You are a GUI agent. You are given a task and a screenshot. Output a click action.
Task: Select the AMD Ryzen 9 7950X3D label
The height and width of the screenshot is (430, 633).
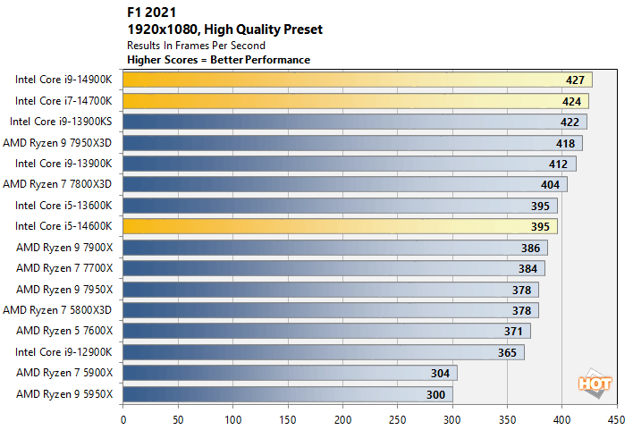[57, 143]
